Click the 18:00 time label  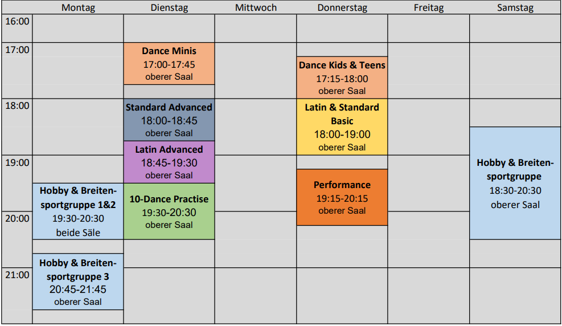[17, 106]
